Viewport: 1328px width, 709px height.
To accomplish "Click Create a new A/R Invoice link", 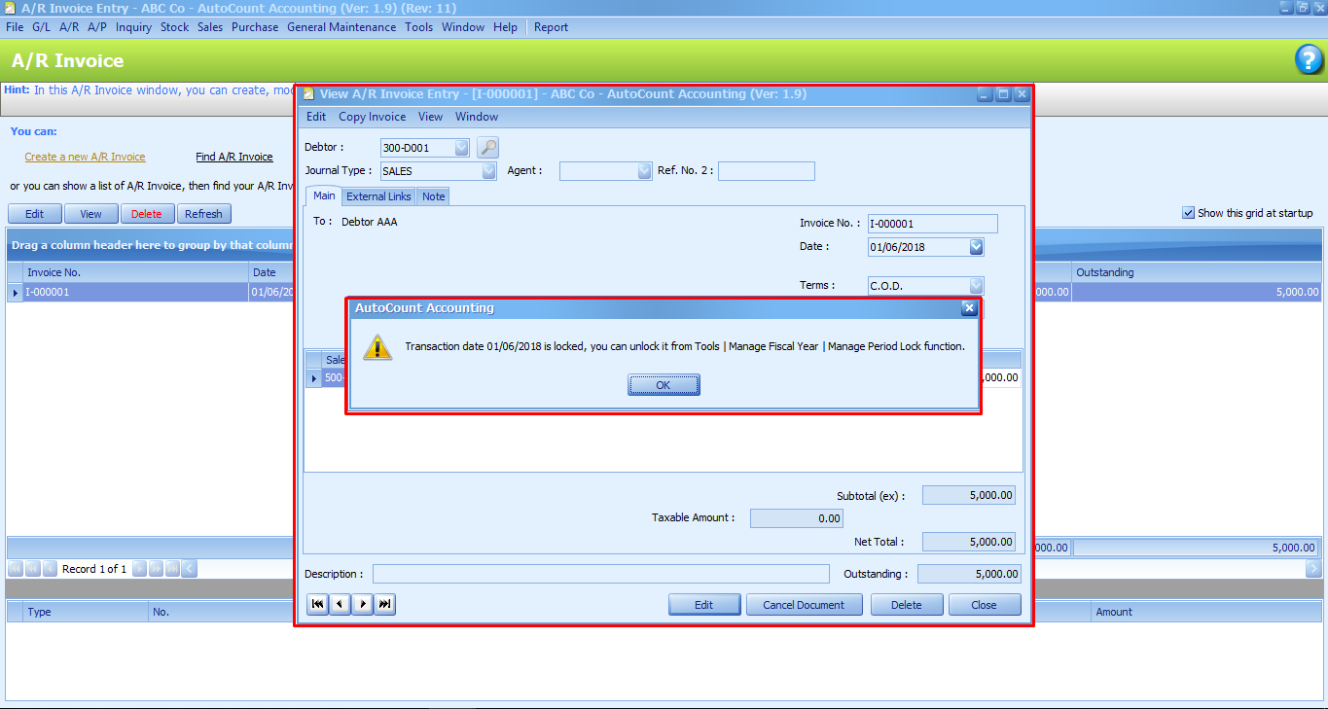I will tap(85, 157).
